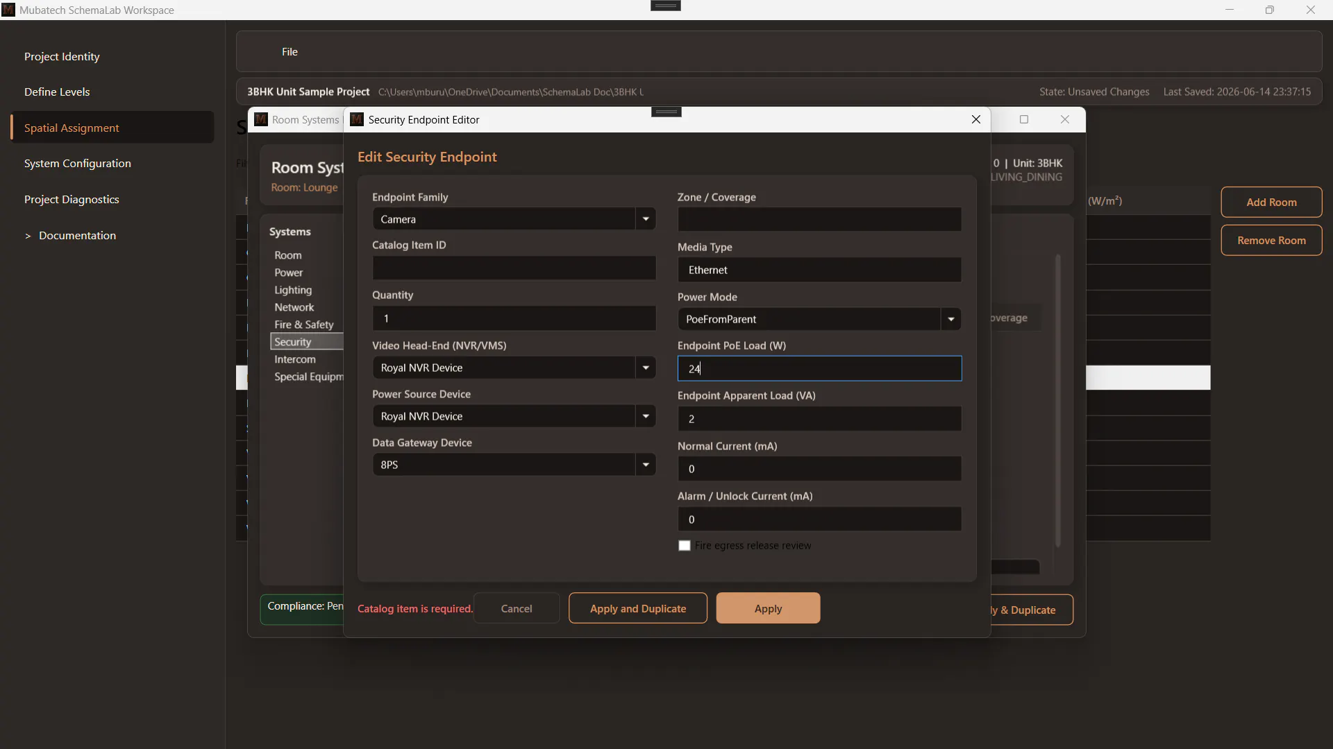This screenshot has height=749, width=1333.
Task: Open Project Diagnostics section
Action: pos(72,199)
